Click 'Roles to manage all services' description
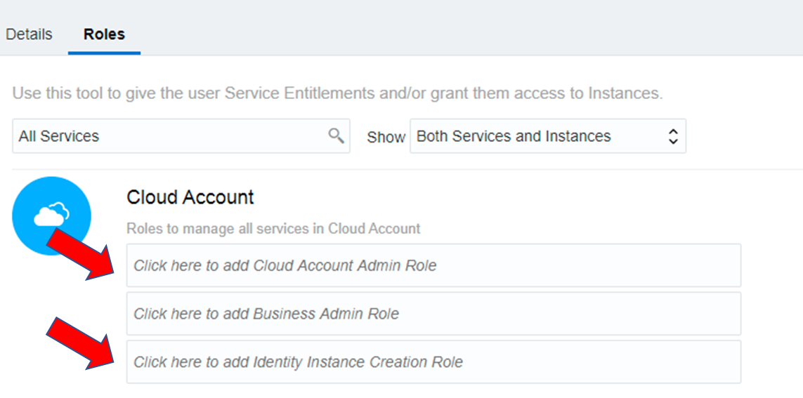 (273, 229)
